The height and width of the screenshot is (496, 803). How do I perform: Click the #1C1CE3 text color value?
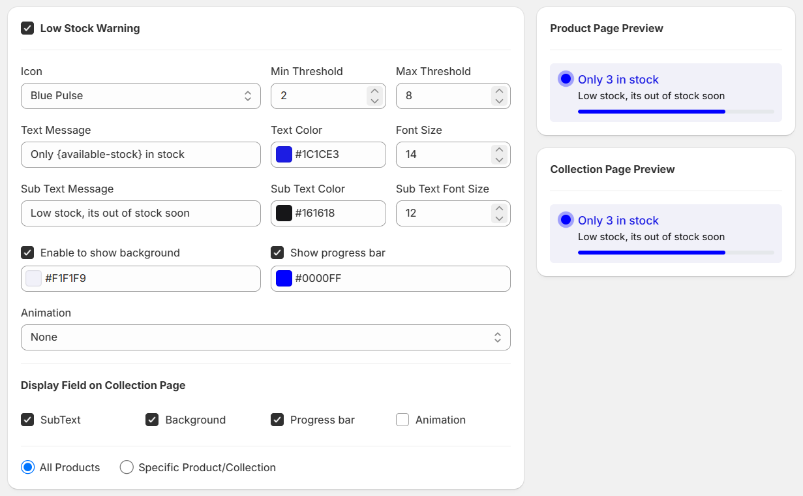pos(317,155)
